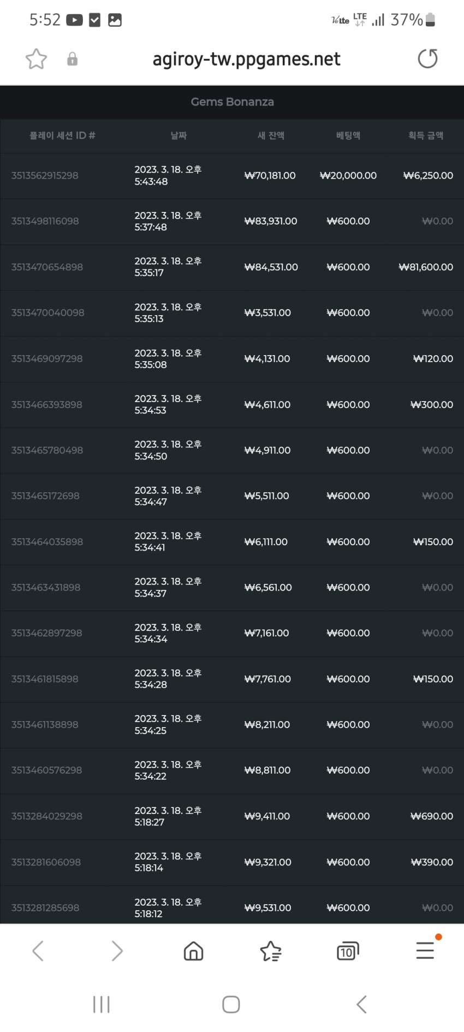Screen dimensions: 464x1032
Task: Reload the page with refresh icon
Action: pyautogui.click(x=427, y=58)
